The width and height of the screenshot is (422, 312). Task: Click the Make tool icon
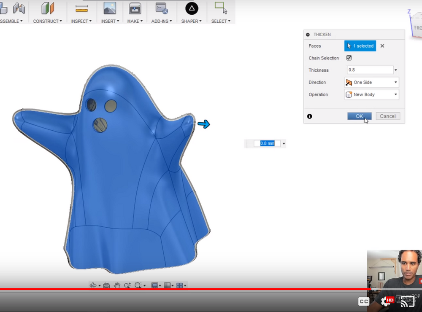click(x=134, y=8)
